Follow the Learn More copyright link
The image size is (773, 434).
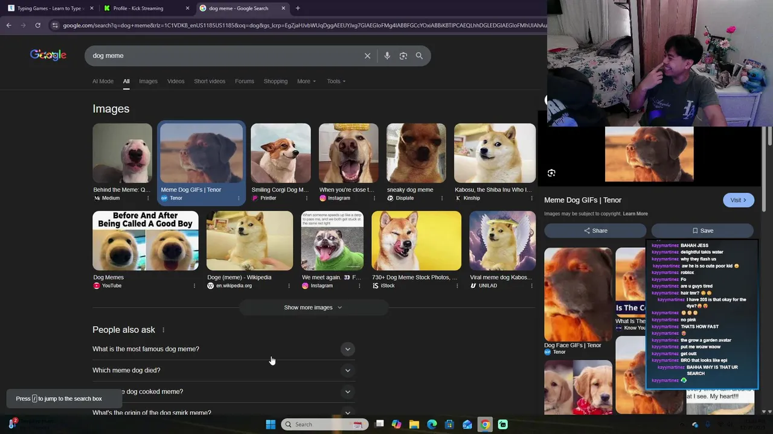coord(635,213)
